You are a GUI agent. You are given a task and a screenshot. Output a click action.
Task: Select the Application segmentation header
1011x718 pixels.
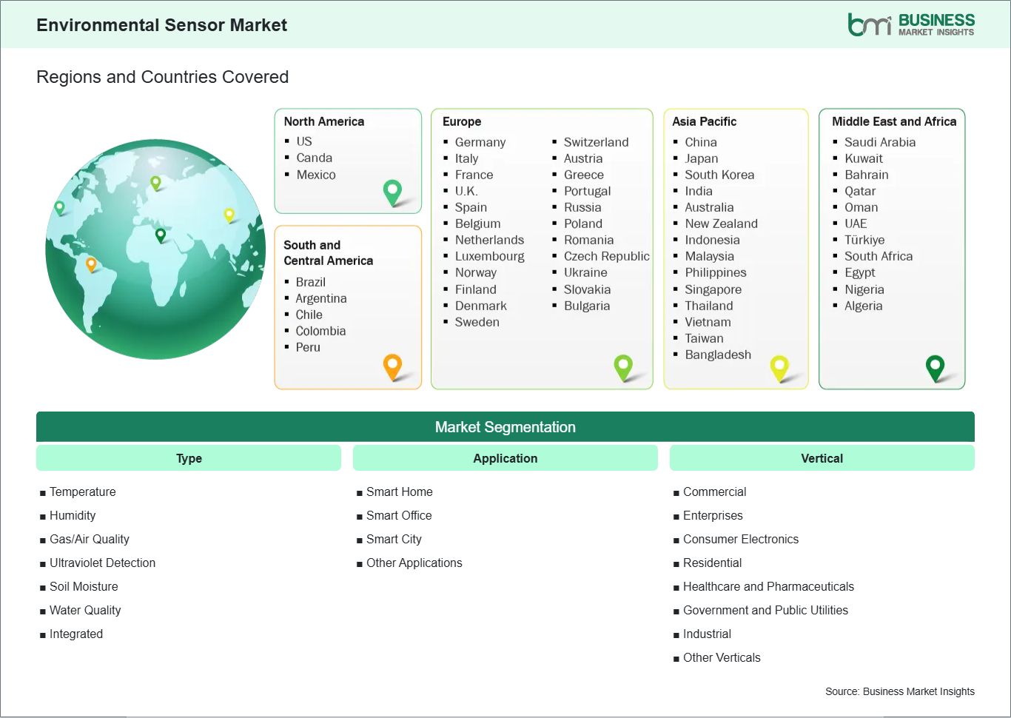[505, 458]
